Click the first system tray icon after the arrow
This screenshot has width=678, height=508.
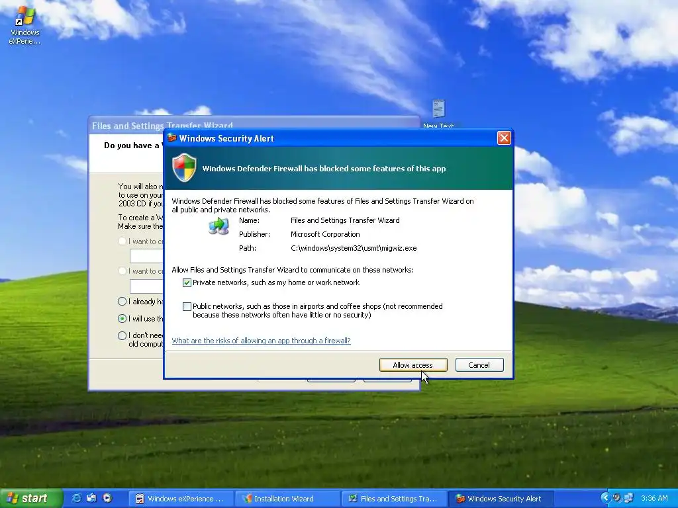(617, 498)
